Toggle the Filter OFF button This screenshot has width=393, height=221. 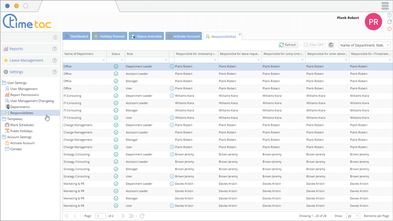click(x=314, y=45)
